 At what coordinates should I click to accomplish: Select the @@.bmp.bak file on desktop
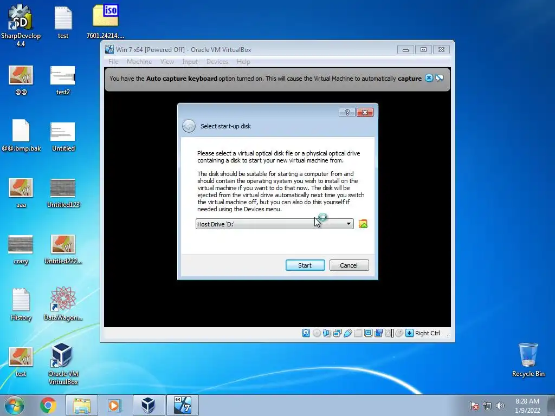coord(21,135)
